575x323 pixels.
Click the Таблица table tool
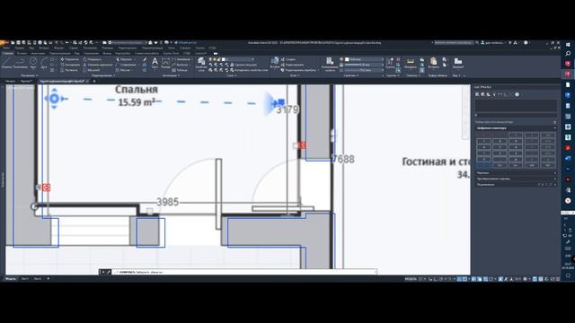click(x=180, y=70)
